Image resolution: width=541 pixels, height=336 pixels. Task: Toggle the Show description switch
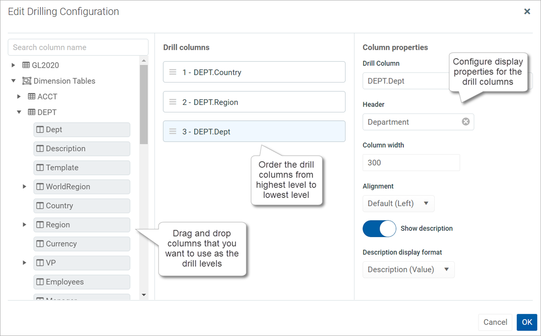(x=379, y=229)
